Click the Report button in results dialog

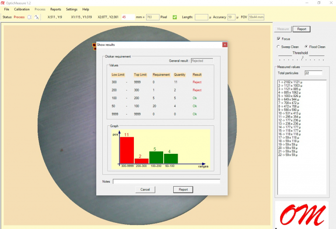[183, 190]
